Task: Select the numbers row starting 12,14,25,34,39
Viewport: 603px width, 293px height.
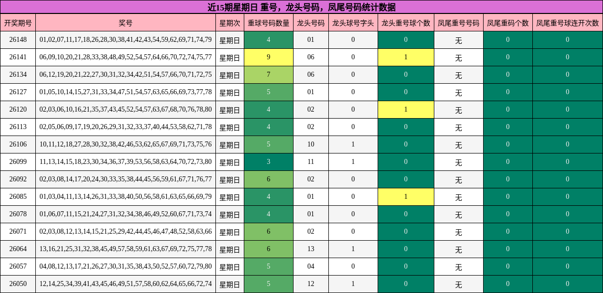Action: click(125, 284)
